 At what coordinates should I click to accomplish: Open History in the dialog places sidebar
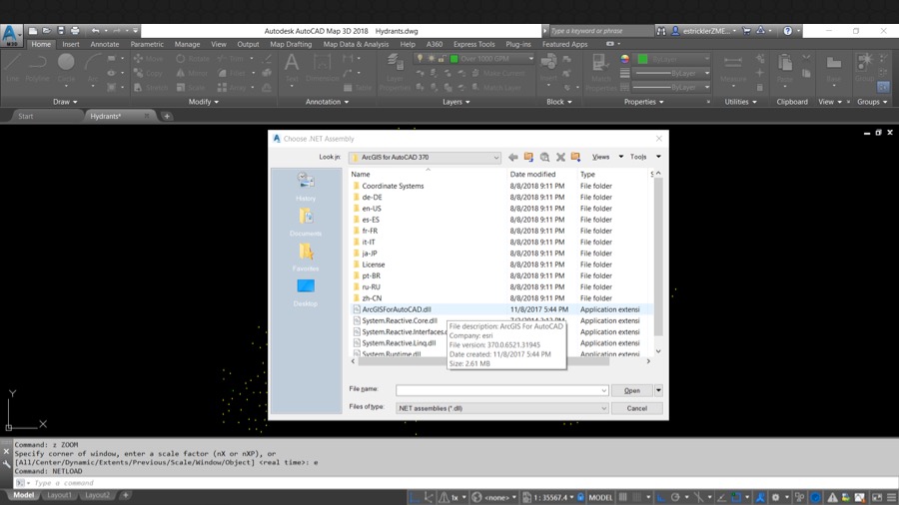click(306, 186)
